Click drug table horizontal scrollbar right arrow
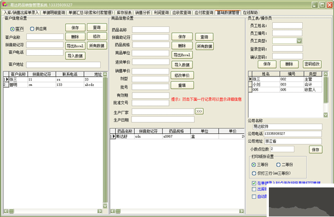334x217 pixels. coord(242,211)
